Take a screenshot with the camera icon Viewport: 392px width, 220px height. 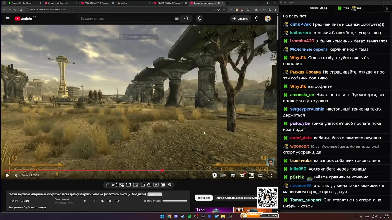[163, 185]
